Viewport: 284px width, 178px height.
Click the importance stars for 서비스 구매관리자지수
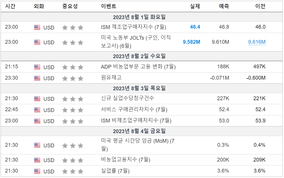[x=73, y=110]
